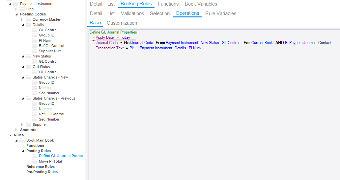The height and width of the screenshot is (180, 340).
Task: Switch to the Selection tab
Action: (x=160, y=13)
